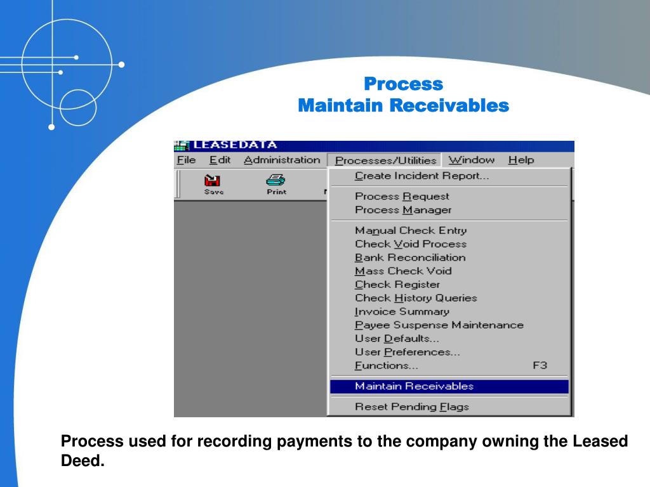Open the Help menu
The width and height of the screenshot is (650, 487).
pyautogui.click(x=521, y=160)
